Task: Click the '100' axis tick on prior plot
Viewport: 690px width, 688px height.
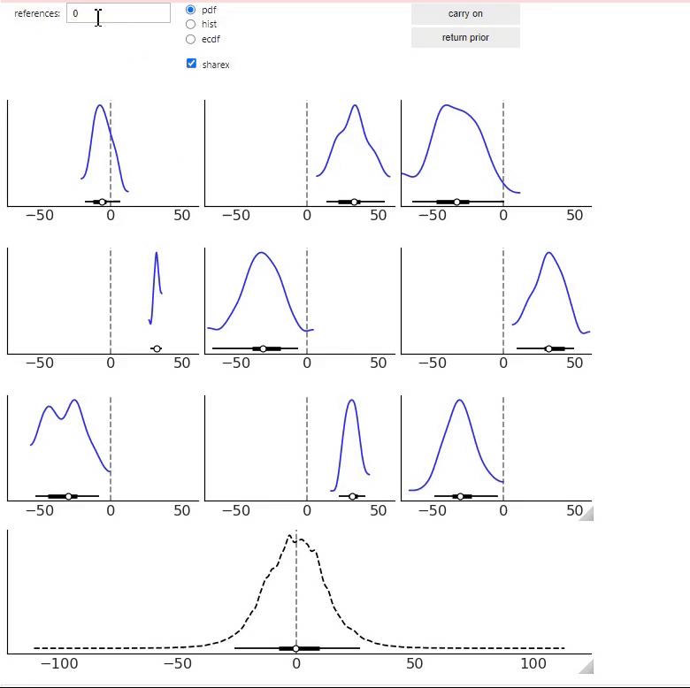Action: (x=533, y=663)
